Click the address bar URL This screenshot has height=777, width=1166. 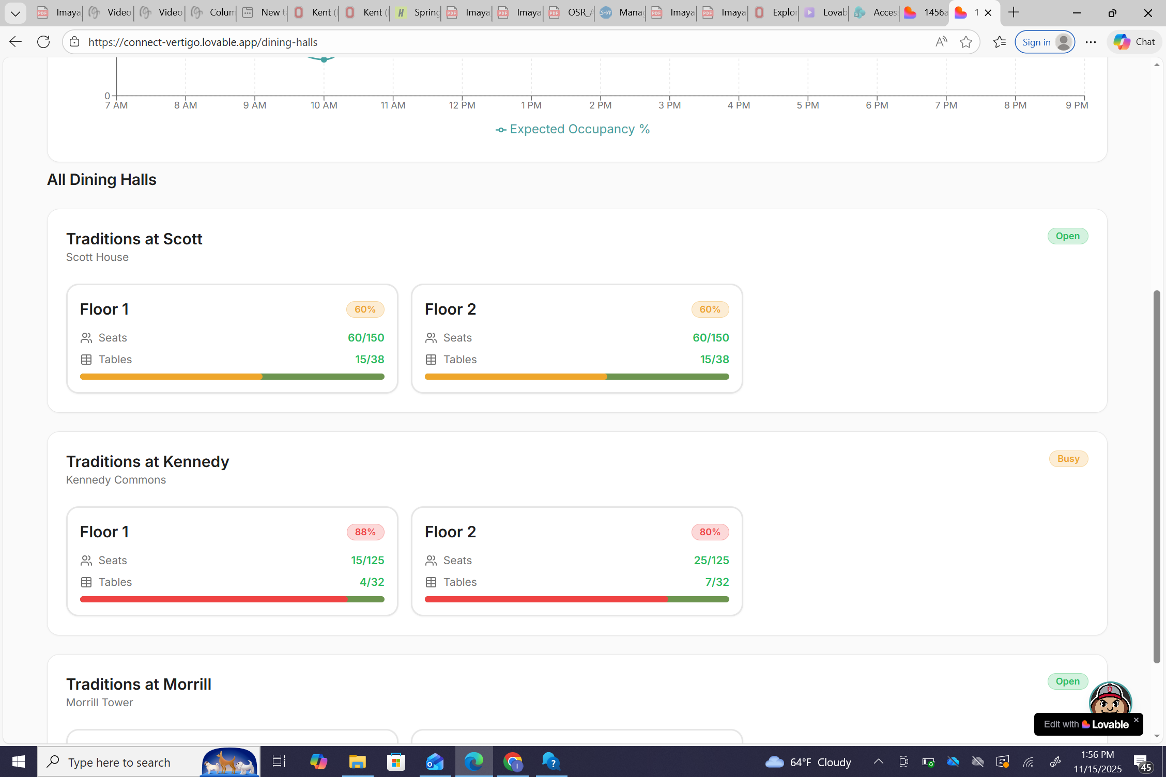(x=203, y=42)
